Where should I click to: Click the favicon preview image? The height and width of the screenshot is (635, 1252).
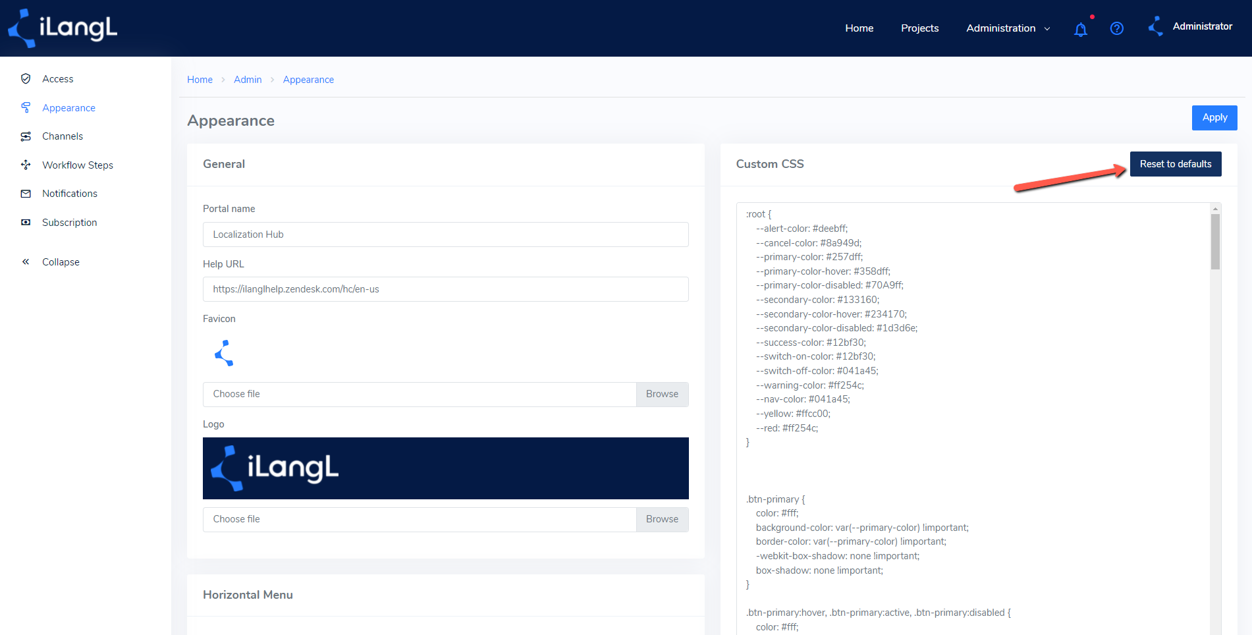coord(224,353)
